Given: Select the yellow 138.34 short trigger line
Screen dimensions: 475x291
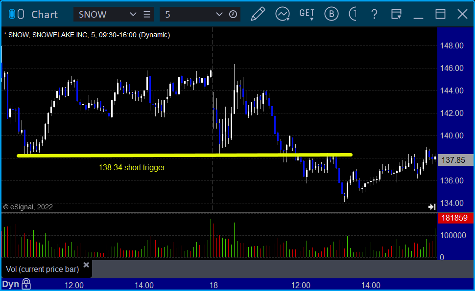Looking at the screenshot, I should tap(185, 155).
